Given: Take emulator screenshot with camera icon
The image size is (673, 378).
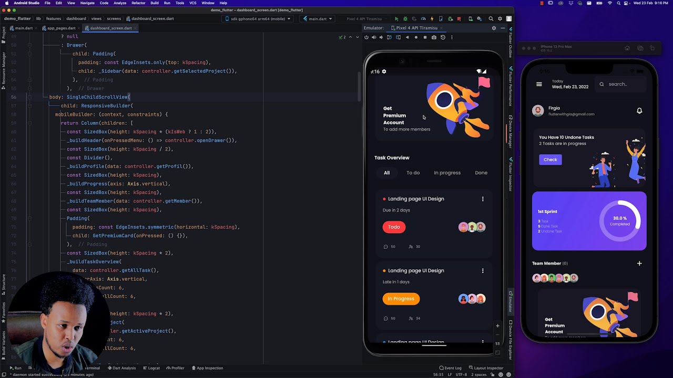Looking at the screenshot, I should tap(434, 37).
